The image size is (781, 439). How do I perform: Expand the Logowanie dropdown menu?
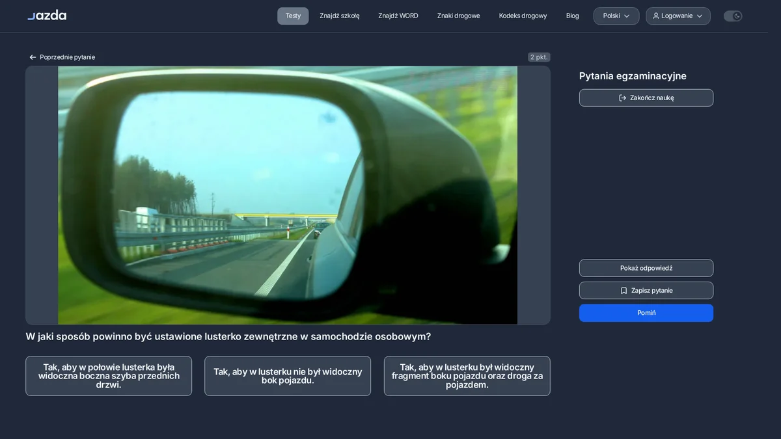(x=678, y=16)
